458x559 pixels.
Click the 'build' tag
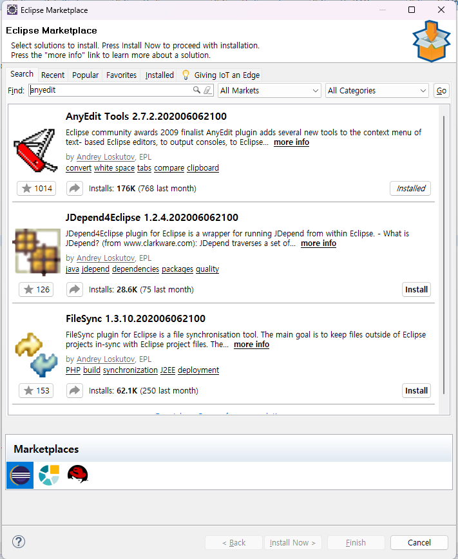coord(91,370)
